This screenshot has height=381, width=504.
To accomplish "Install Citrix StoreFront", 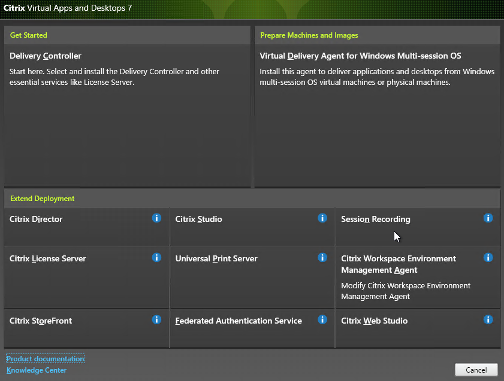I will (41, 321).
